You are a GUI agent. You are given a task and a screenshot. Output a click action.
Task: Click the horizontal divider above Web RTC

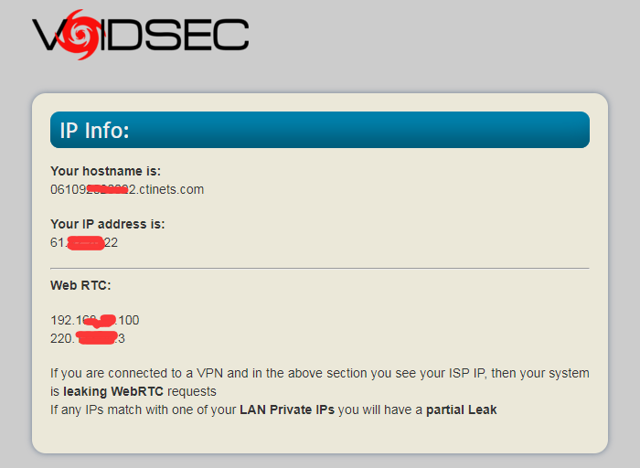click(320, 269)
